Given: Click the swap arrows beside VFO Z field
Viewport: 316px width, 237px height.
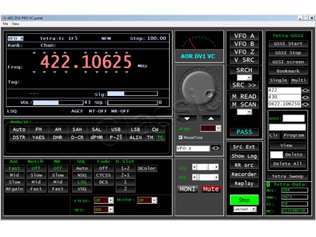Looking at the screenshot, I should pyautogui.click(x=216, y=149).
